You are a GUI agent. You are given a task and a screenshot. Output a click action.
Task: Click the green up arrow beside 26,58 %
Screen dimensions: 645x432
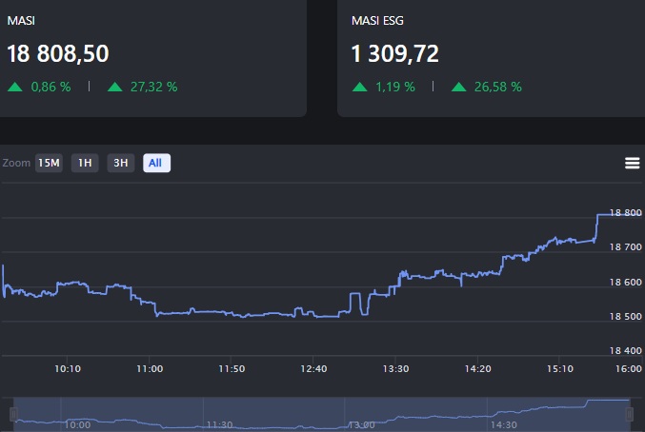459,87
